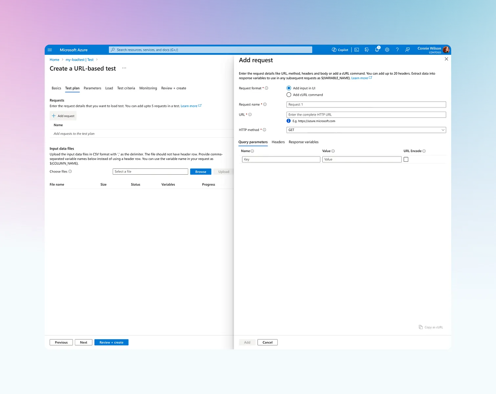Open Copilot in the Azure header
This screenshot has height=394, width=496.
(340, 50)
